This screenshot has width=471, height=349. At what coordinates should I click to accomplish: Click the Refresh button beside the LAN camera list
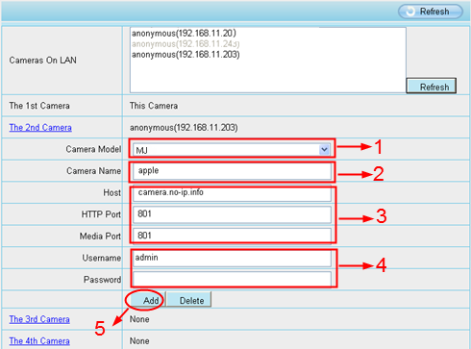tap(432, 86)
